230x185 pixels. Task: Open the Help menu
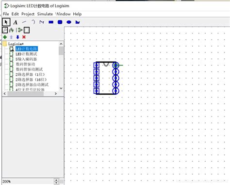(77, 14)
